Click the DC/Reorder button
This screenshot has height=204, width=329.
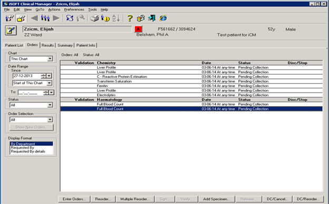tap(308, 199)
